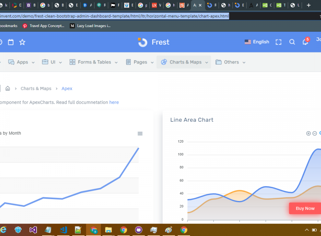Open Visual Studio Code from taskbar

pos(63,230)
